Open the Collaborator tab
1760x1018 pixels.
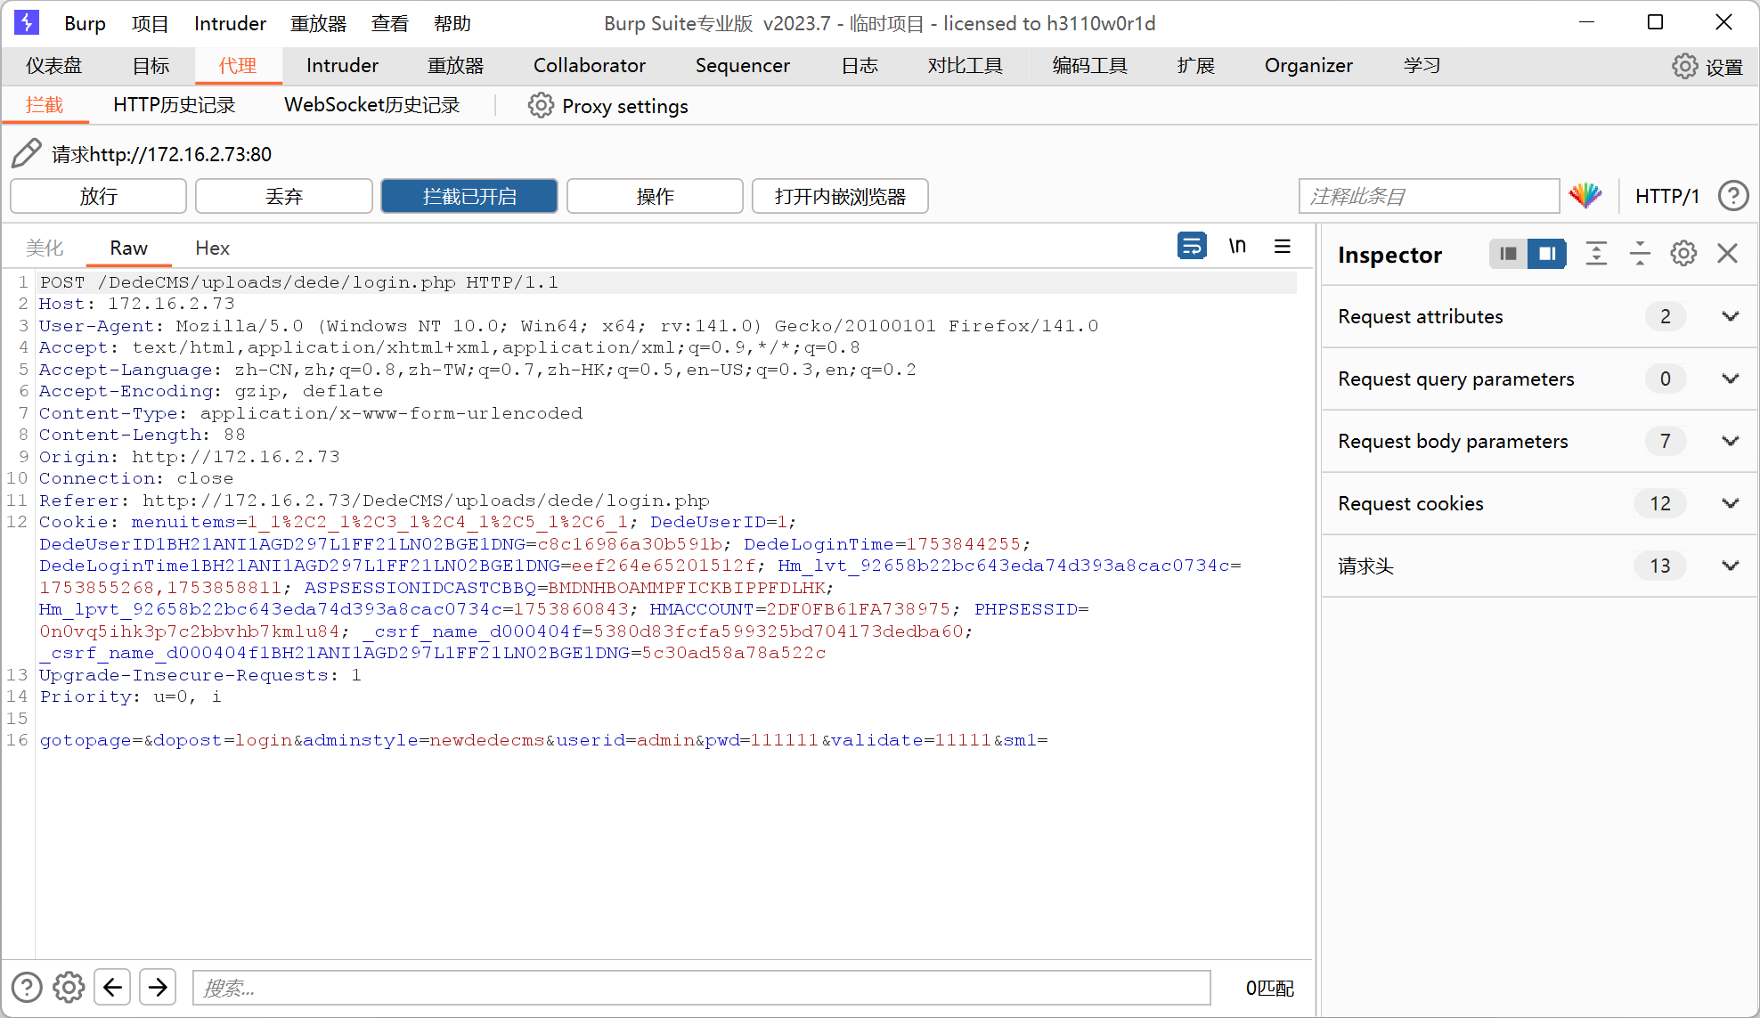(x=590, y=66)
